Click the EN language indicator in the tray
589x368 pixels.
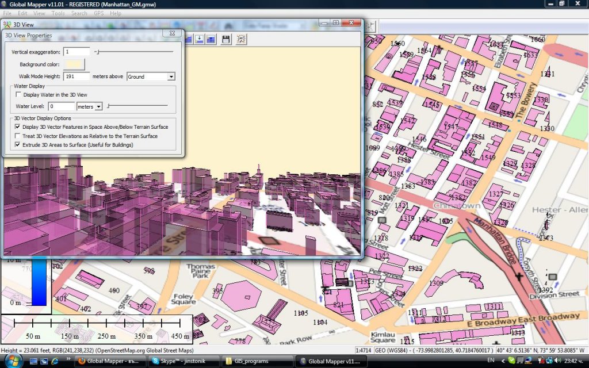click(491, 361)
